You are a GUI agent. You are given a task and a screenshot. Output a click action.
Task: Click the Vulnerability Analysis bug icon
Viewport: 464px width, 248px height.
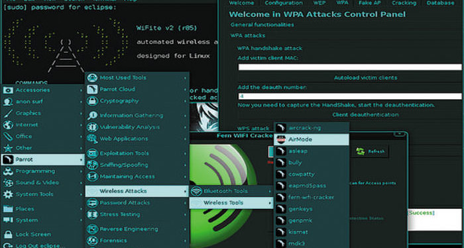pyautogui.click(x=92, y=127)
